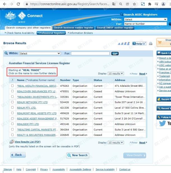Viewport: 171px width, 173px height.
Task: Tick checkbox for REALINDEX INVESTMENTS row
Action: pos(13,97)
